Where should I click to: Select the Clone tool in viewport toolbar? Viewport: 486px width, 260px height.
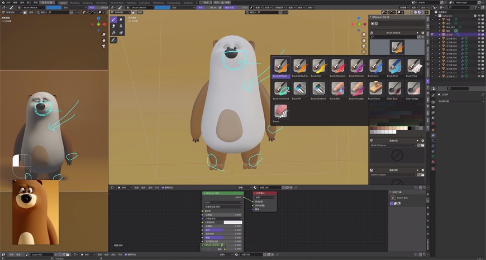click(121, 26)
